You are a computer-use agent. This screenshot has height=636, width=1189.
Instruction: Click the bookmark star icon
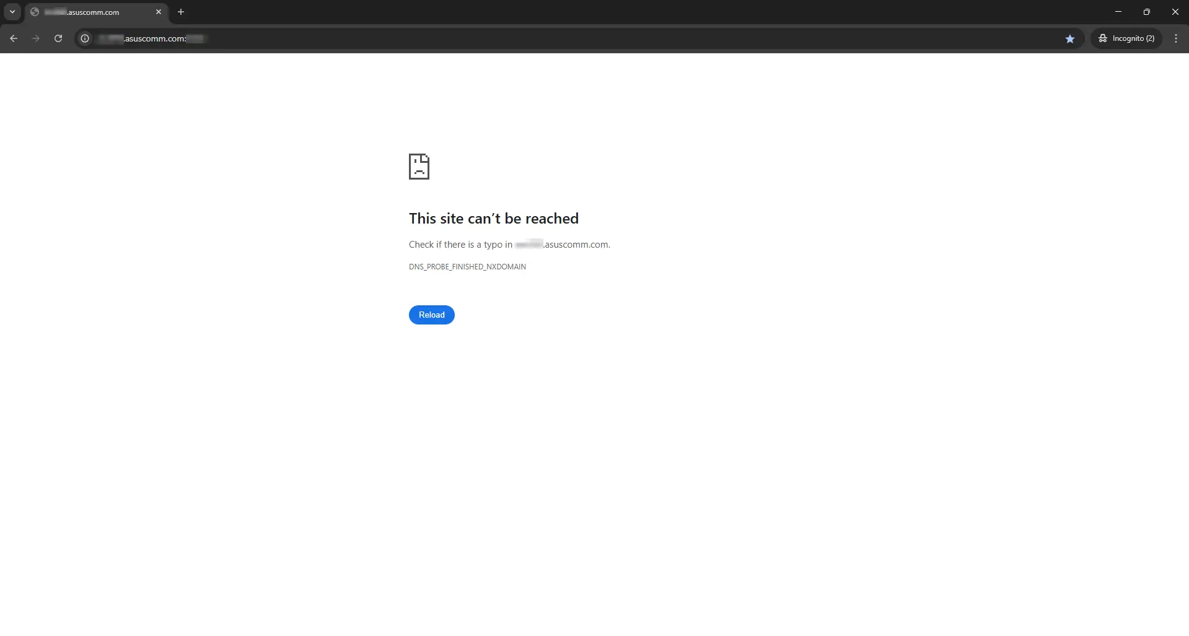pyautogui.click(x=1070, y=38)
